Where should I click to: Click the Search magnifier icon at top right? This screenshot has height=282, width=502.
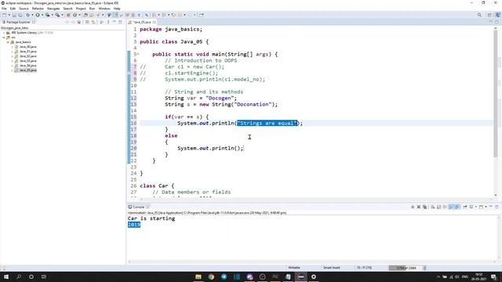tap(479, 15)
